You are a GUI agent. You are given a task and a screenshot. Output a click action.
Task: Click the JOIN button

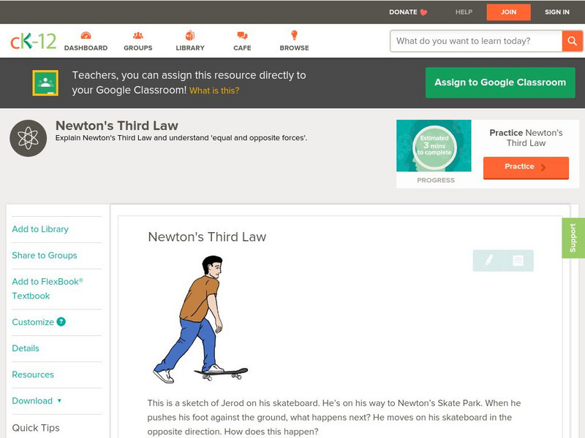pyautogui.click(x=508, y=12)
